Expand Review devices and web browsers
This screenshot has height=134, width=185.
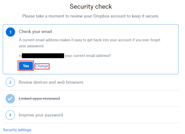tap(51, 82)
